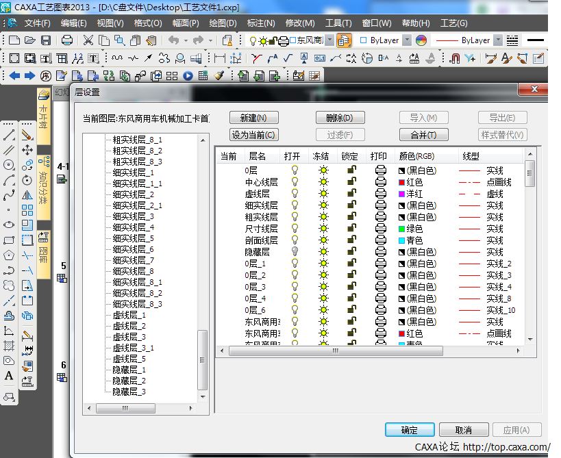
Task: Turn on the light bulb for 隐藏层
Action: point(295,252)
